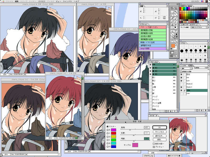Open Actions palette menu arrow

[x=167, y=24]
